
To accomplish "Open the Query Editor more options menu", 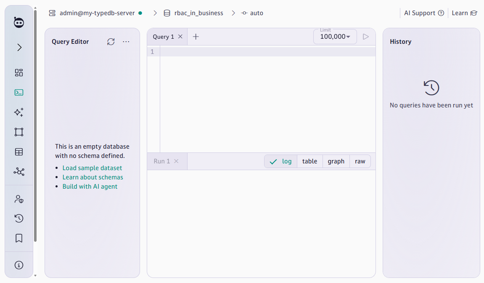I will tap(126, 42).
